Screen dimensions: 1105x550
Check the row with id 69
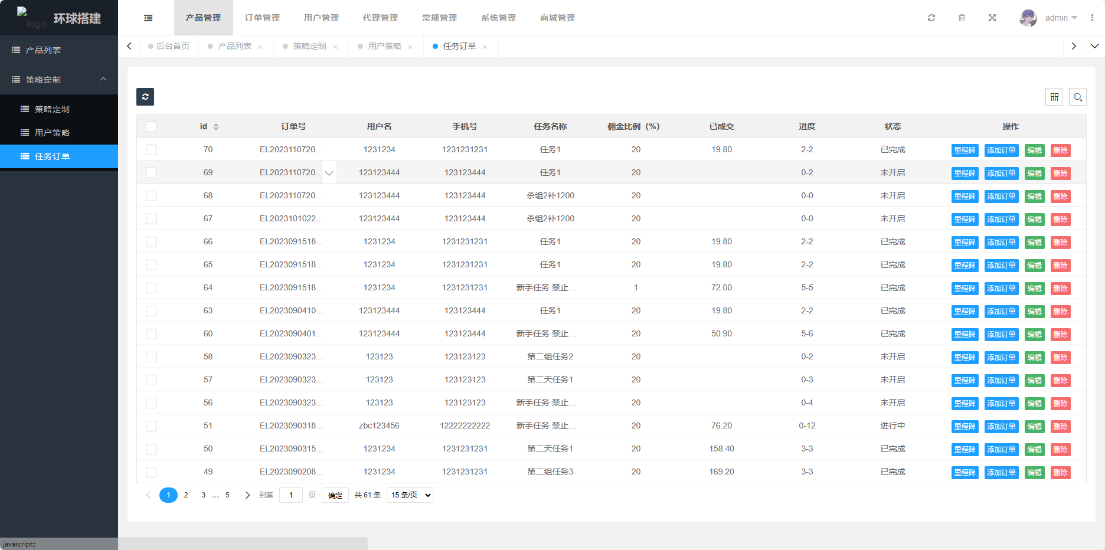(151, 173)
